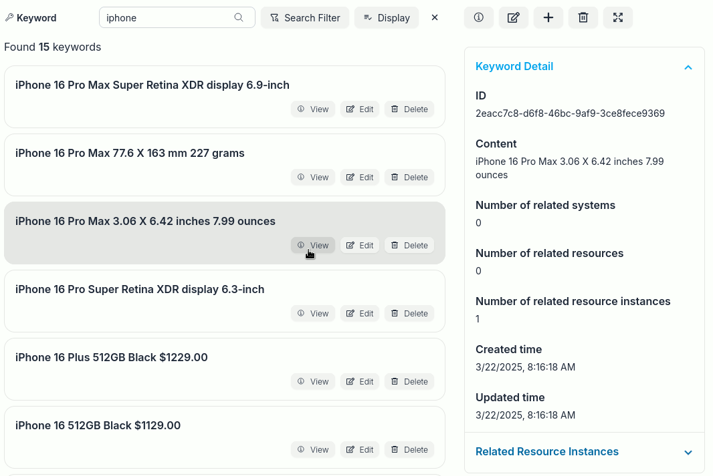The height and width of the screenshot is (476, 713).
Task: Open the Search Filter options
Action: coord(305,18)
